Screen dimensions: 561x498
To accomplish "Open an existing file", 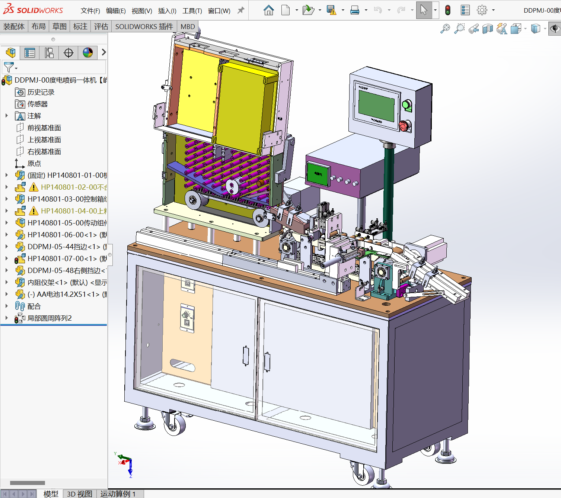I will pos(308,10).
